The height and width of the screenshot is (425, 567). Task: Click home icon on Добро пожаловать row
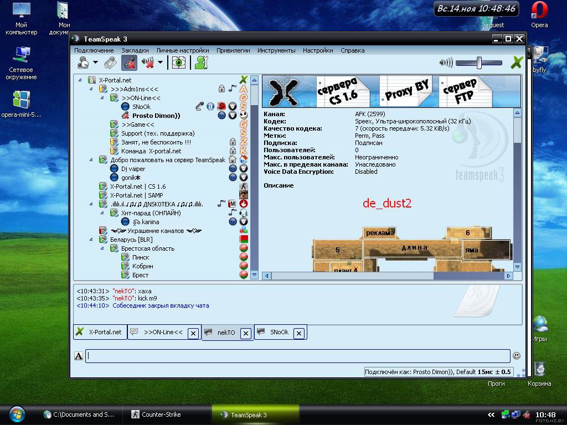point(233,159)
